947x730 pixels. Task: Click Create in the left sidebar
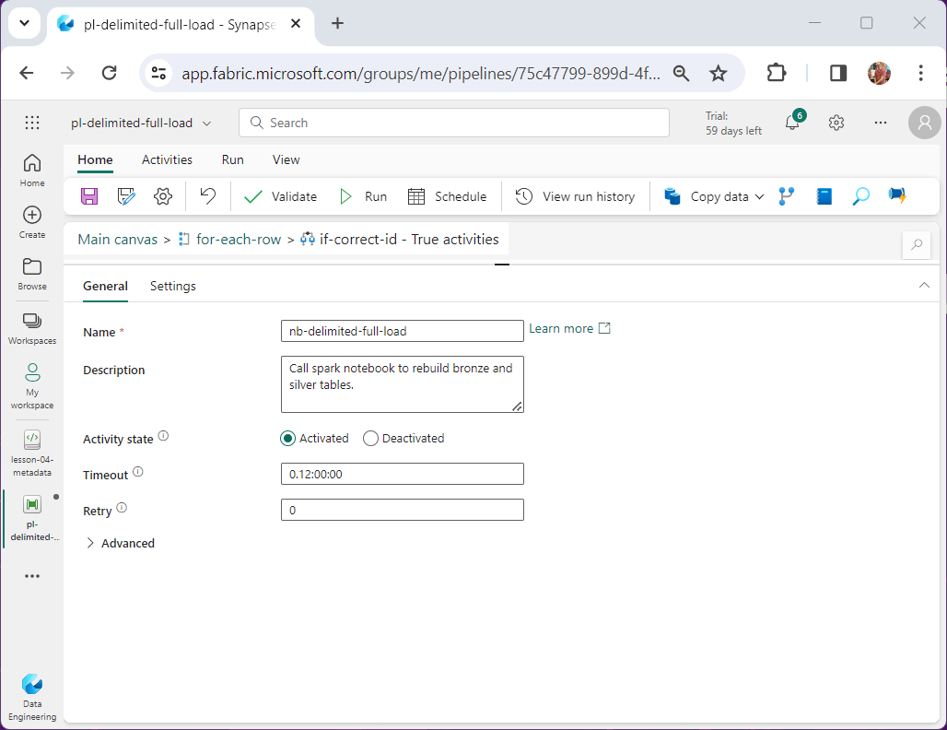tap(32, 222)
